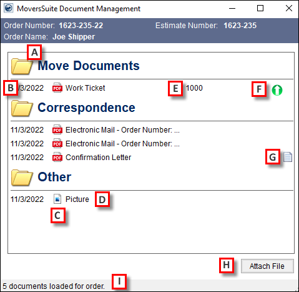This screenshot has height=292, width=299.
Task: Select the Picture document entry
Action: point(77,199)
